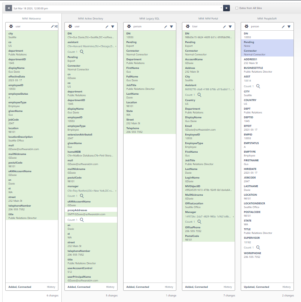This screenshot has height=302, width=301.
Task: Advance to the next date with right arrow
Action: point(226,8)
